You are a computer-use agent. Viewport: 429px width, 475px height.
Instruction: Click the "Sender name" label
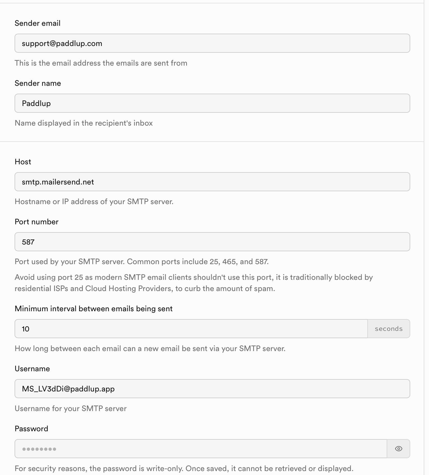(x=38, y=83)
